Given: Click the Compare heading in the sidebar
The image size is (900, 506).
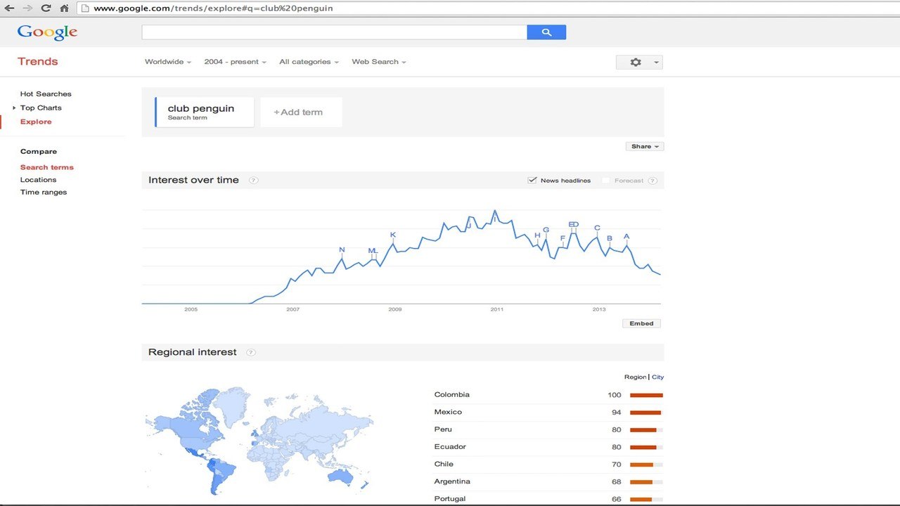Looking at the screenshot, I should 39,152.
